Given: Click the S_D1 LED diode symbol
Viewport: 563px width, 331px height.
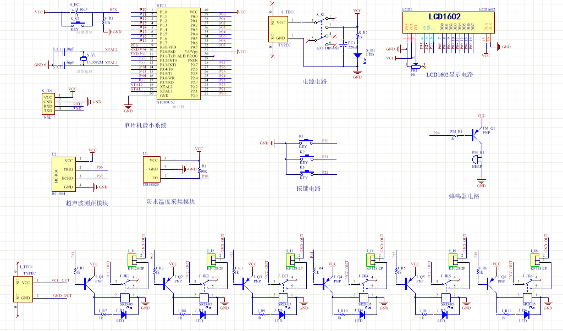Looking at the screenshot, I should (x=357, y=56).
